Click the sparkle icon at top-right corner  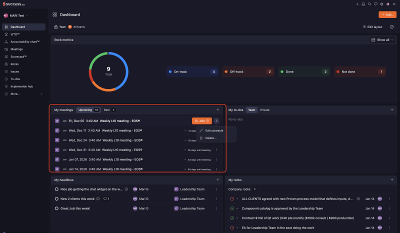(394, 4)
